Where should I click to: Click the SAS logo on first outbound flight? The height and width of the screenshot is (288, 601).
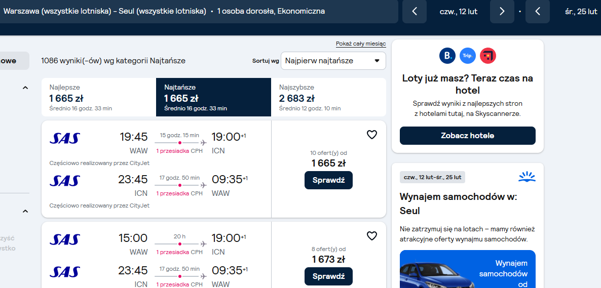tap(65, 138)
